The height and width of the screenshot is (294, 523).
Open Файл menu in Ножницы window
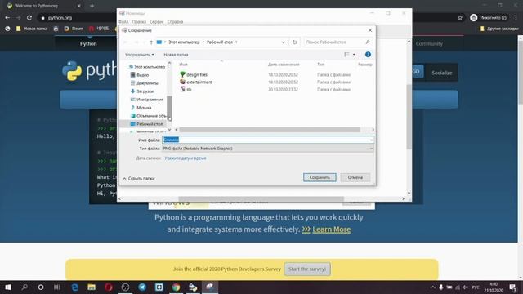(x=123, y=22)
